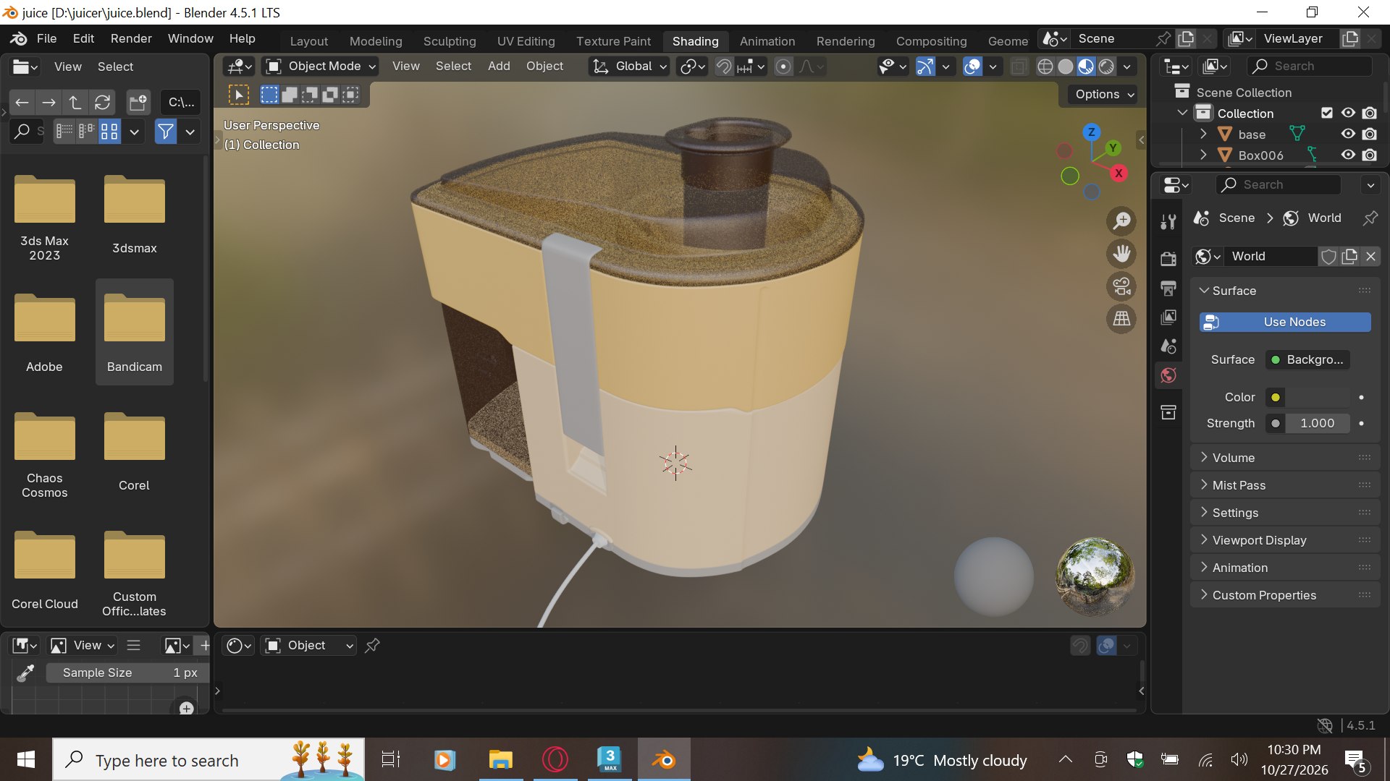Click the pan view hand icon
Image resolution: width=1390 pixels, height=781 pixels.
1121,254
